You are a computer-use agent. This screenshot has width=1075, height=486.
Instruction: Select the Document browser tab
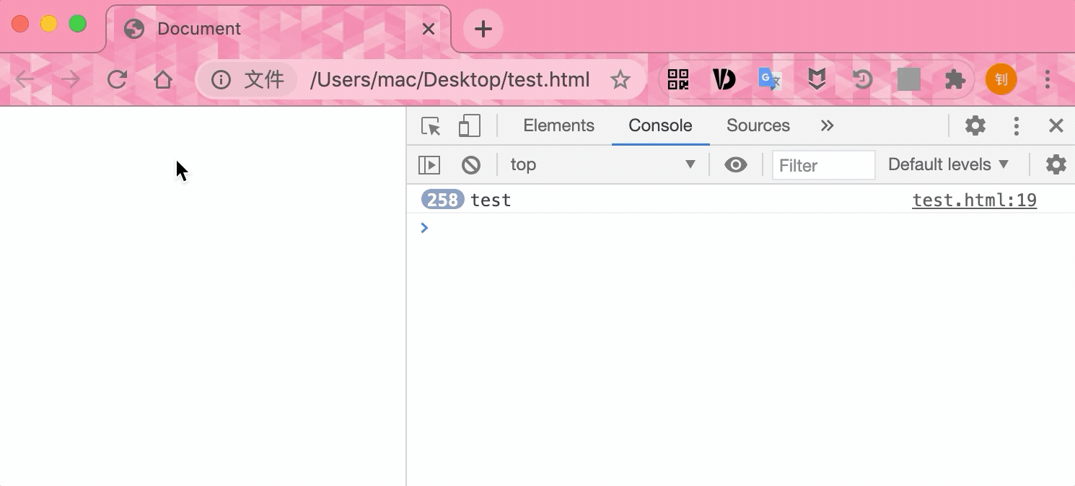(x=279, y=29)
